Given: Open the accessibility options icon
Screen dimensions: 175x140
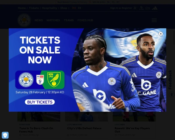Looking at the screenshot, I should [172, 94].
